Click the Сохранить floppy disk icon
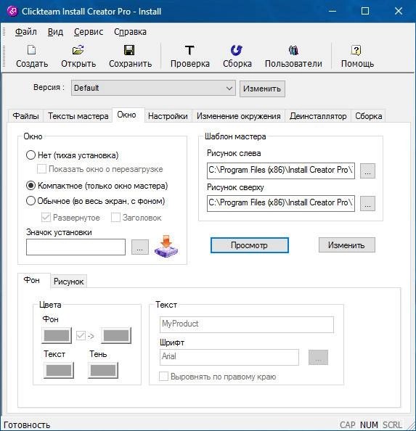Image resolution: width=416 pixels, height=431 pixels. pyautogui.click(x=129, y=50)
